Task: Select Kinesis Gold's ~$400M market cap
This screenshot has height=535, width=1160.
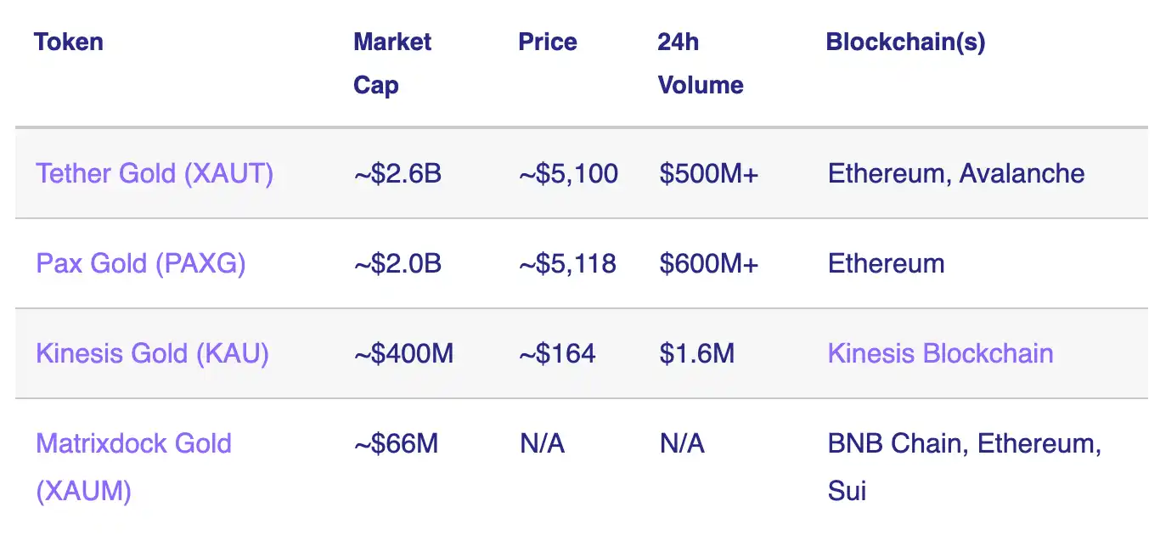Action: 403,354
